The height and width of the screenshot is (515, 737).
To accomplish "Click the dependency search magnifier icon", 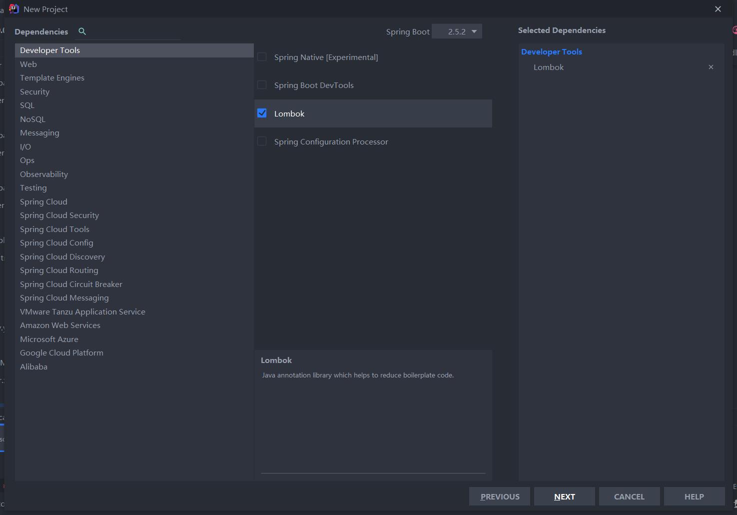I will (x=82, y=31).
